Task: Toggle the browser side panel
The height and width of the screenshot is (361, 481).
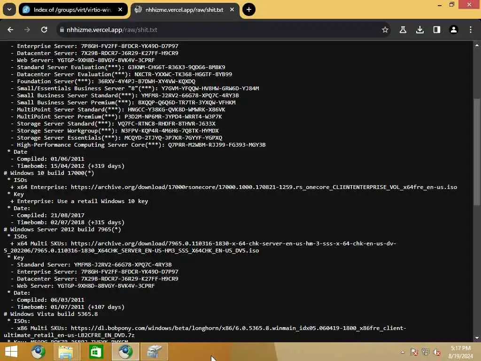Action: click(437, 30)
